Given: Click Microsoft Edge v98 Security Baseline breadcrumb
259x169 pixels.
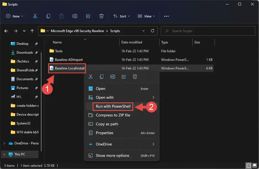Looking at the screenshot, I should click(x=77, y=31).
